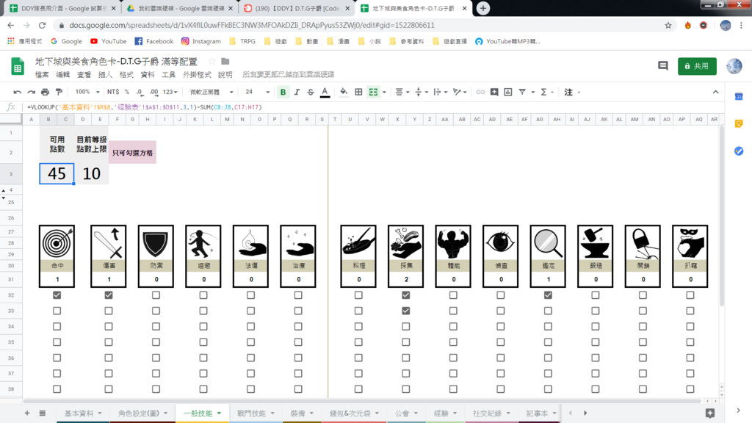Viewport: 752px width, 423px height.
Task: Uncheck the second checkbox under 採集
Action: (405, 311)
